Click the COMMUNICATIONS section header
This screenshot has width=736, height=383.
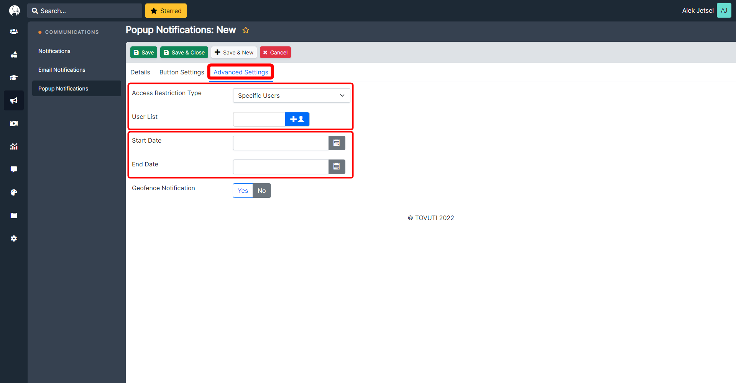(x=72, y=32)
